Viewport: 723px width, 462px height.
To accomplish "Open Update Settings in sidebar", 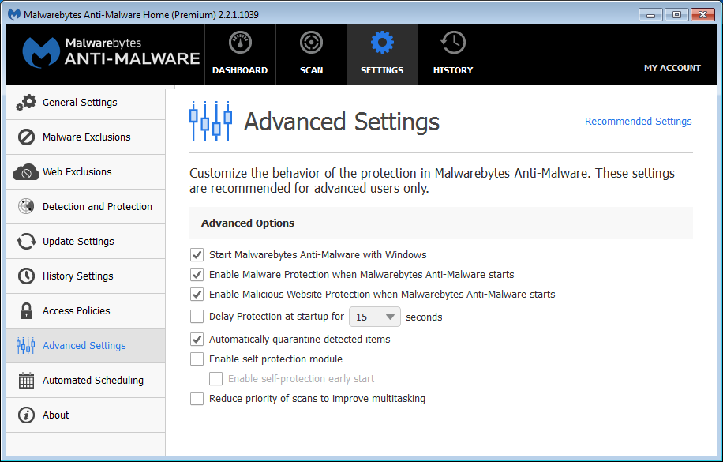I will (86, 242).
